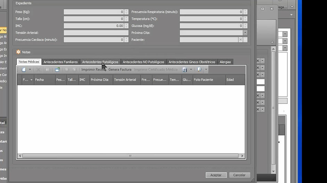
Task: Open the Antecedentes Familiares tab
Action: coord(60,62)
